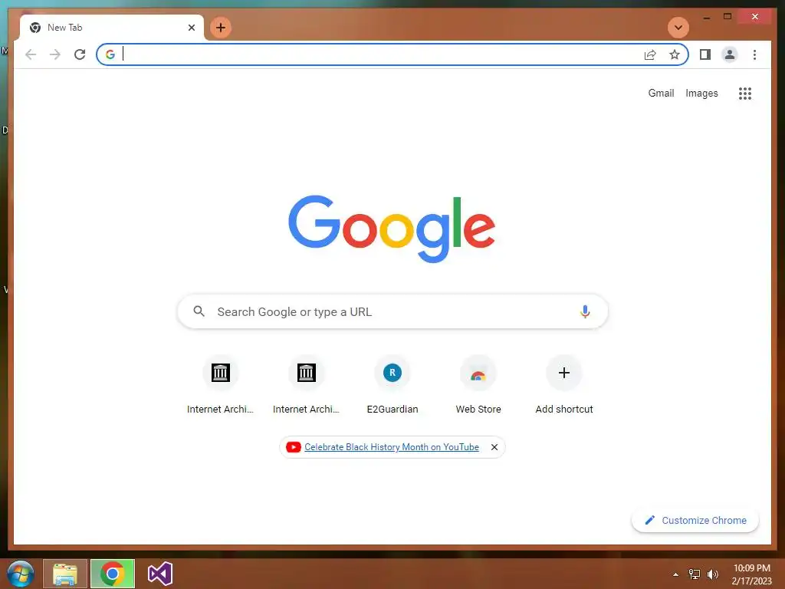
Task: Bookmark this tab with the star icon
Action: pyautogui.click(x=675, y=54)
